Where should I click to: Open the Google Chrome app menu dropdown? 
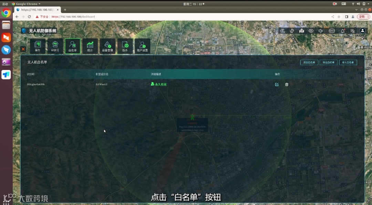point(26,4)
